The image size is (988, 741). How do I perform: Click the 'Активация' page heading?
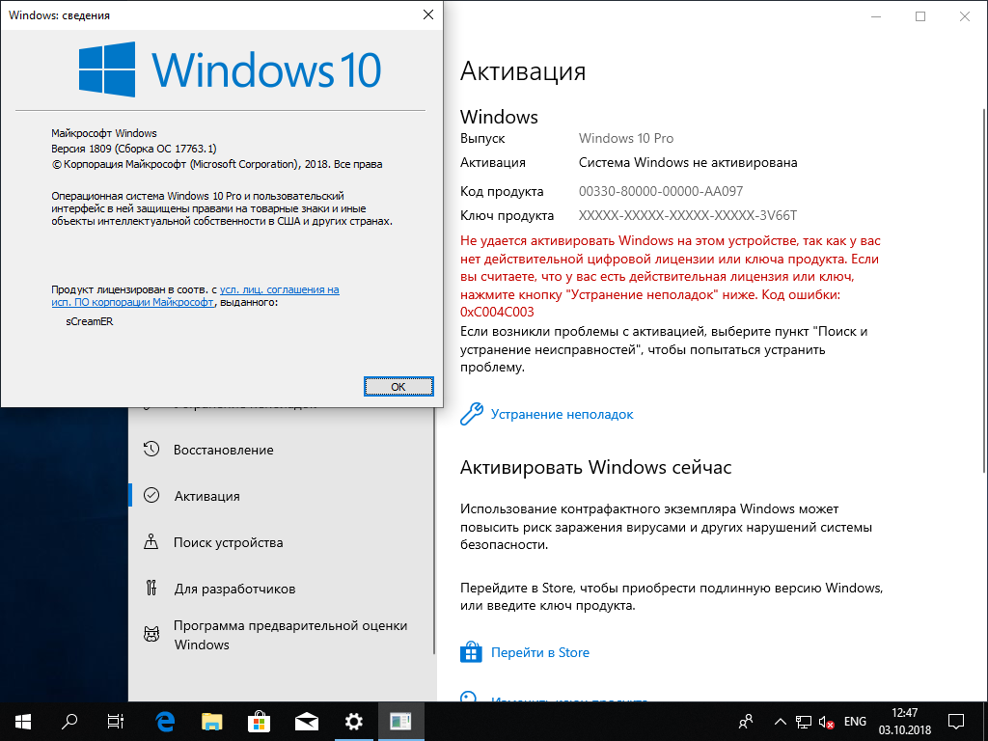pyautogui.click(x=523, y=71)
